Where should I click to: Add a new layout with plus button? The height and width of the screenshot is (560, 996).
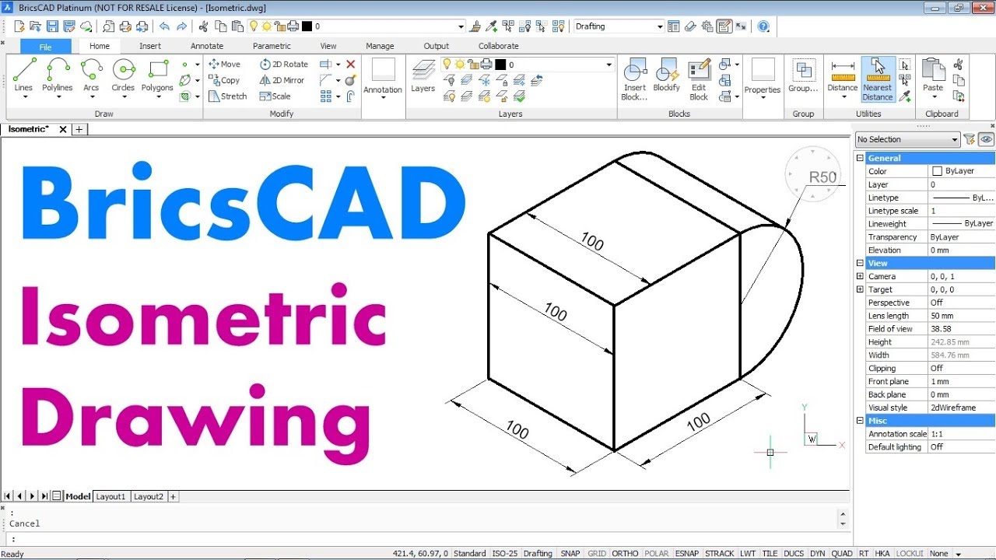coord(173,496)
